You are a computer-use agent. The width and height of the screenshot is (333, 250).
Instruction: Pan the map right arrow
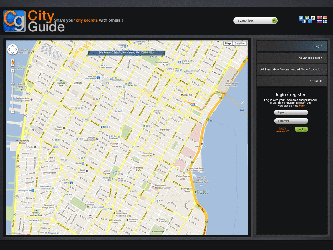(x=16, y=50)
